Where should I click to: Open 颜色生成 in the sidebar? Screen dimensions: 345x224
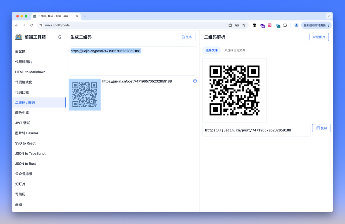click(x=39, y=113)
